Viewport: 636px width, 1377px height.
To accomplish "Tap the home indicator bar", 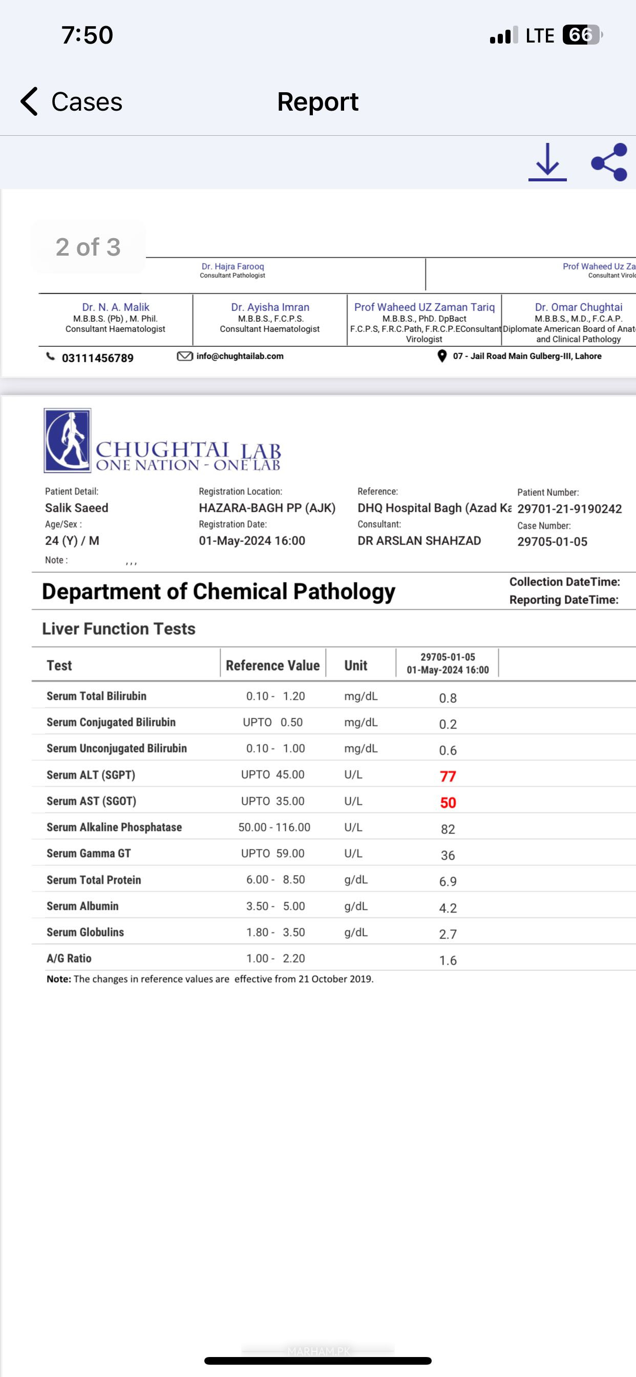I will pyautogui.click(x=318, y=1361).
